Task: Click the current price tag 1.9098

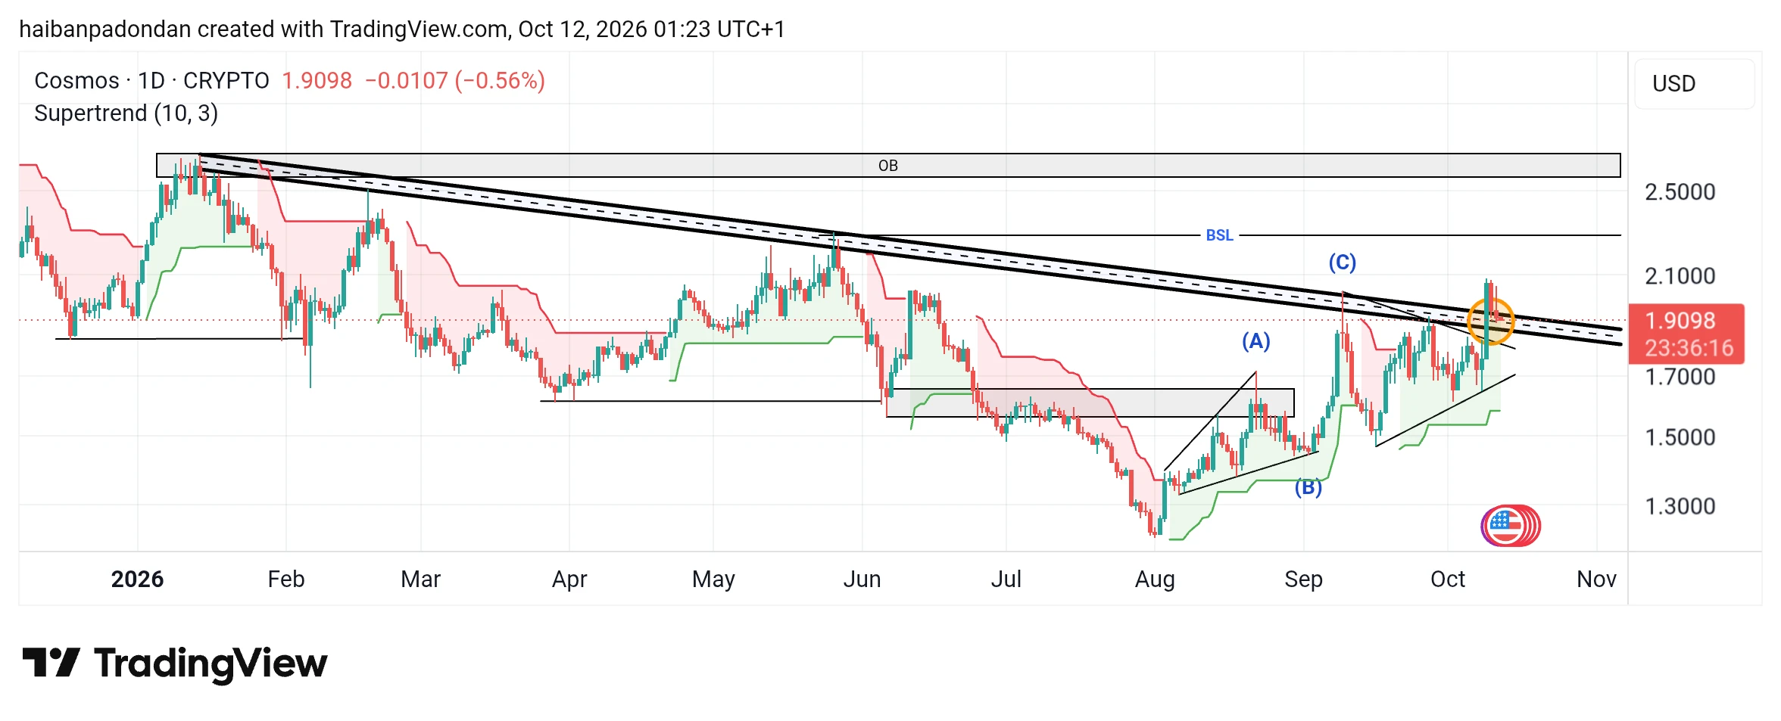Action: 1686,334
